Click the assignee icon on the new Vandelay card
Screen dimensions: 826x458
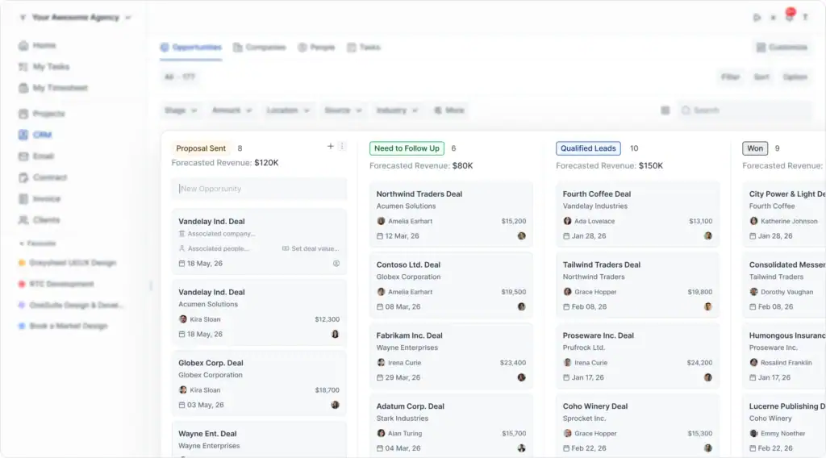coord(336,263)
